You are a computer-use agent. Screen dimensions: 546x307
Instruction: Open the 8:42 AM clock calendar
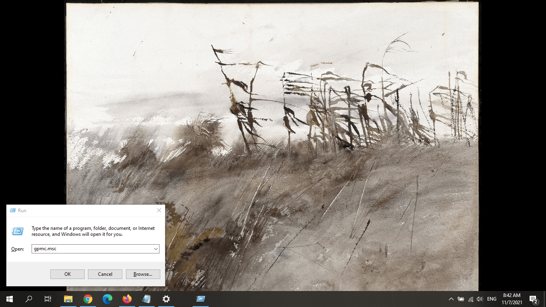pyautogui.click(x=512, y=299)
